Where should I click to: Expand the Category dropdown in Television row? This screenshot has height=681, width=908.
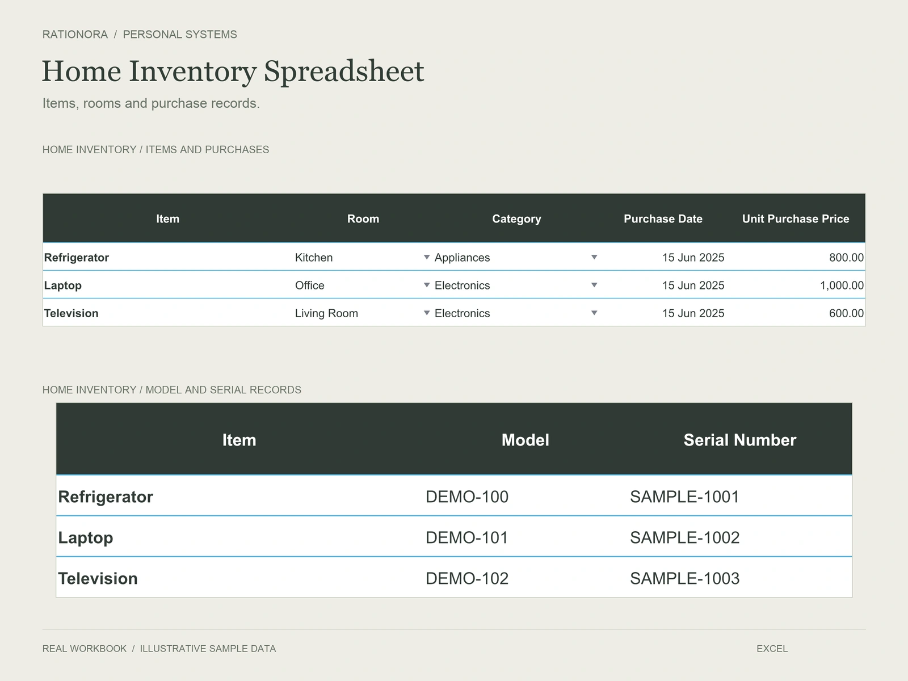tap(594, 313)
